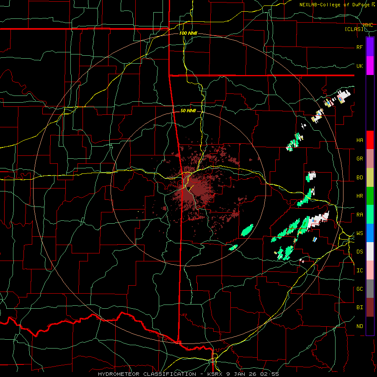The width and height of the screenshot is (377, 377).
Task: Select the RA legend label
Action: coord(359,214)
